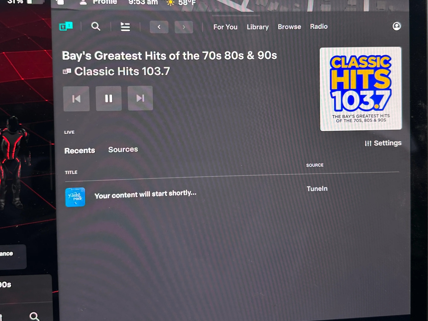Switch to the Sources tab
This screenshot has width=428, height=321.
tap(123, 150)
